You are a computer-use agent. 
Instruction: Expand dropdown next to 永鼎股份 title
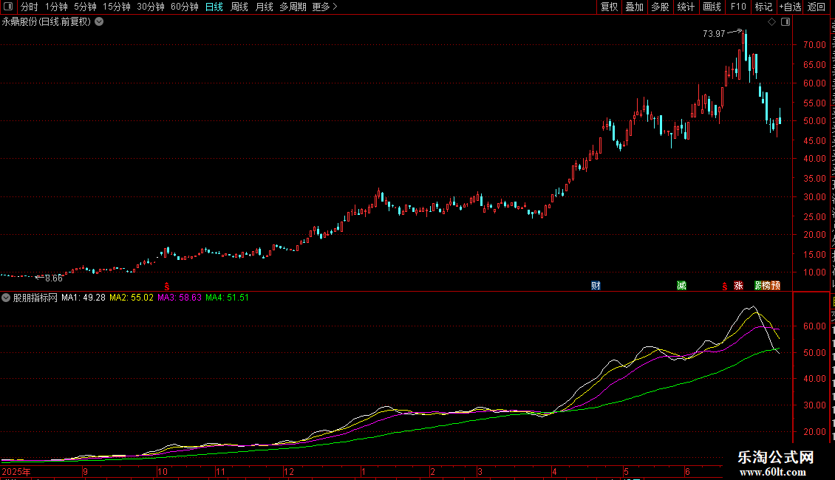click(99, 22)
